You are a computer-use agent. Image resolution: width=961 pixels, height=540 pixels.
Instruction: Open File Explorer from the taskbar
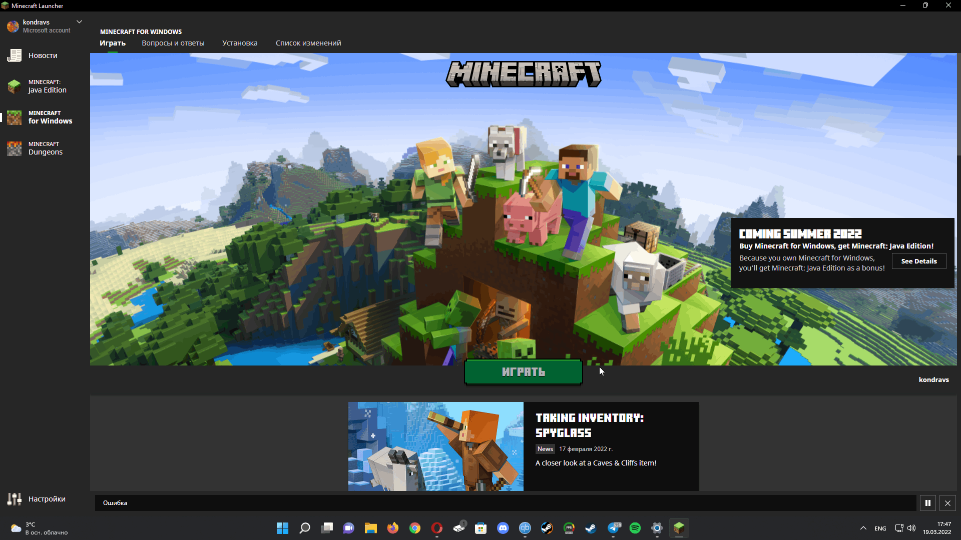371,528
